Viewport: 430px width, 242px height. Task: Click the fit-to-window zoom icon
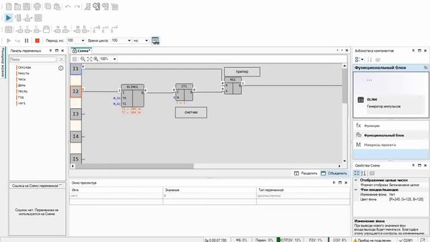click(89, 59)
